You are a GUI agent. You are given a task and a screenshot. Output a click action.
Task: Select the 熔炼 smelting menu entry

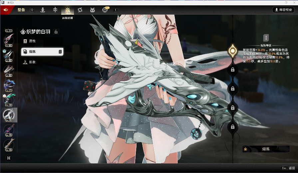click(x=42, y=52)
